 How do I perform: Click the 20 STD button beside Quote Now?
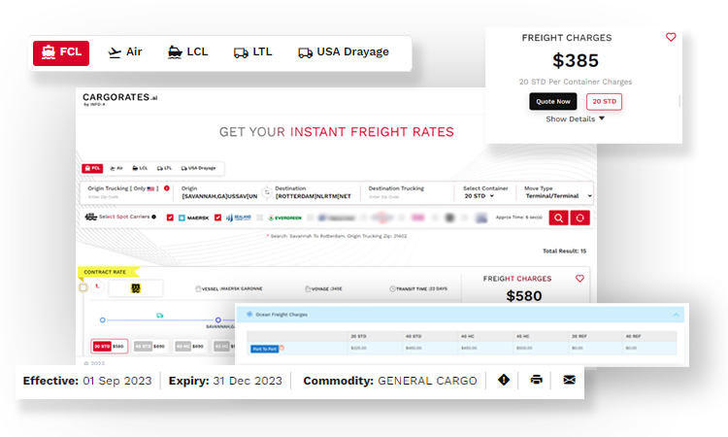coord(604,101)
